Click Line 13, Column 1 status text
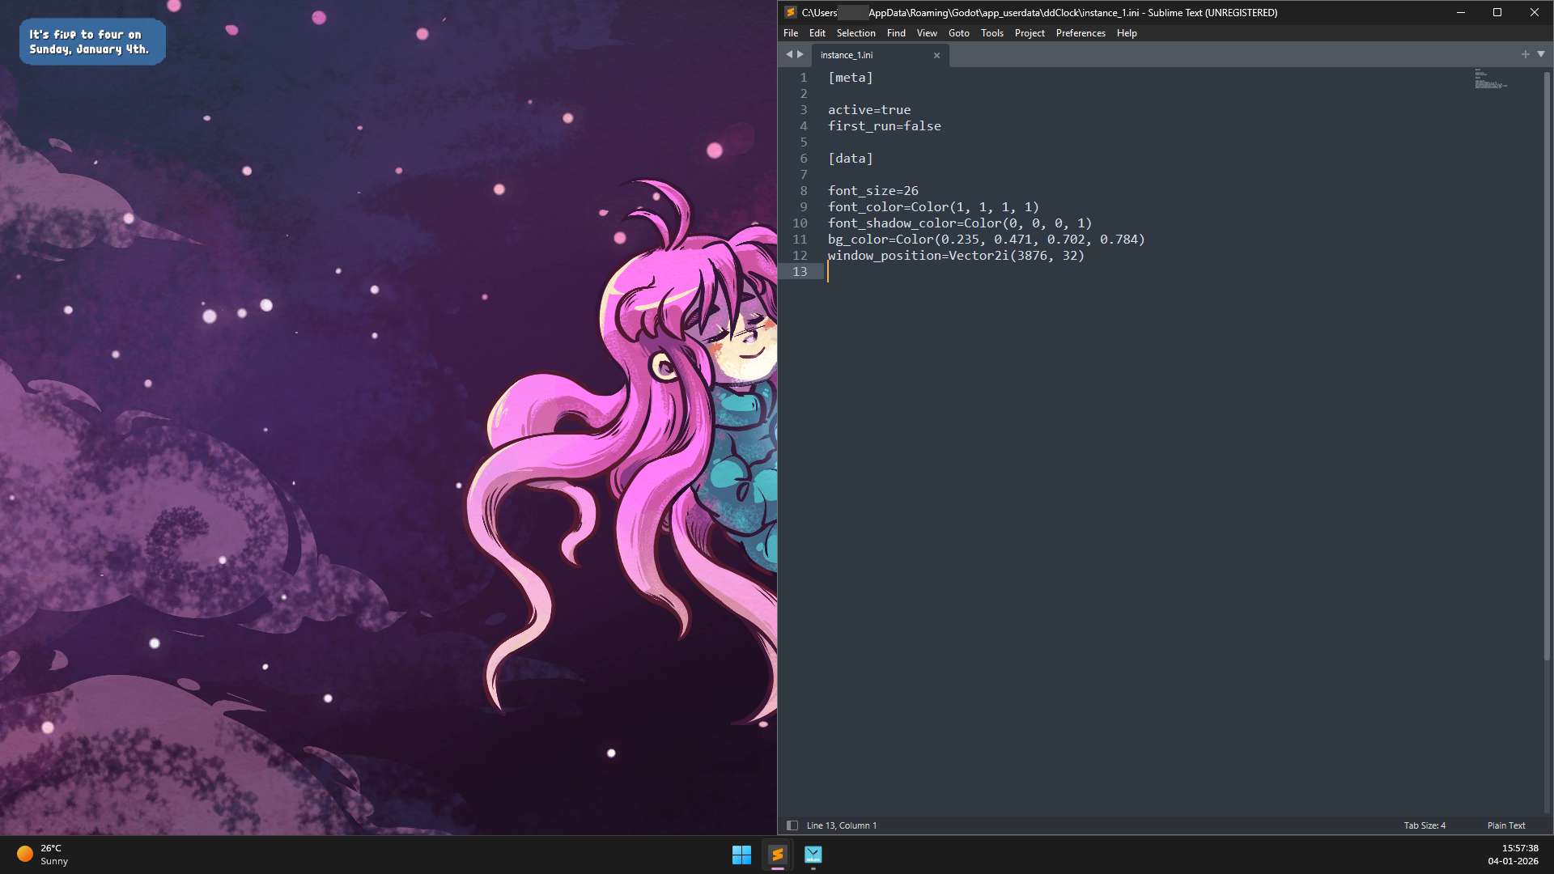1554x874 pixels. pos(841,825)
